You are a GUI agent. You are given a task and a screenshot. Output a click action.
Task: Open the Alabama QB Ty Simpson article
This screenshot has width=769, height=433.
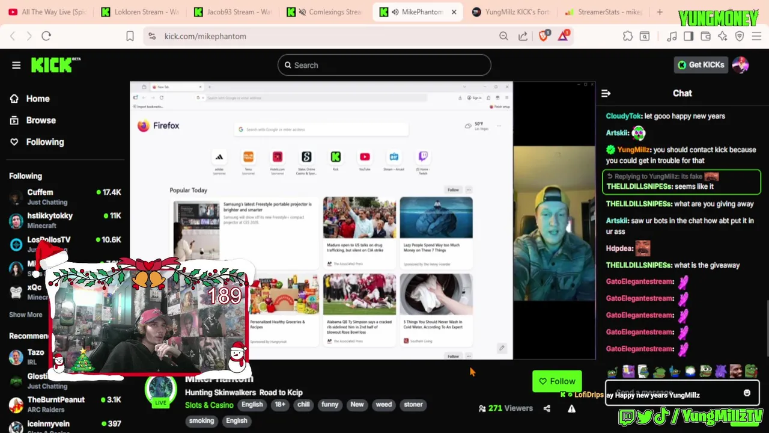359,310
